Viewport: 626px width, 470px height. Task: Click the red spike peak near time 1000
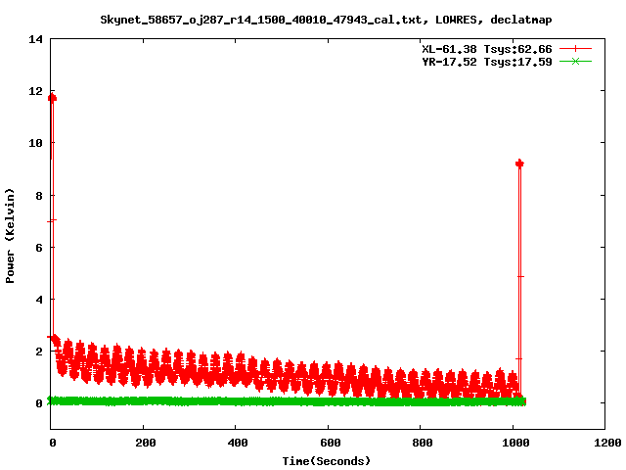click(x=519, y=164)
